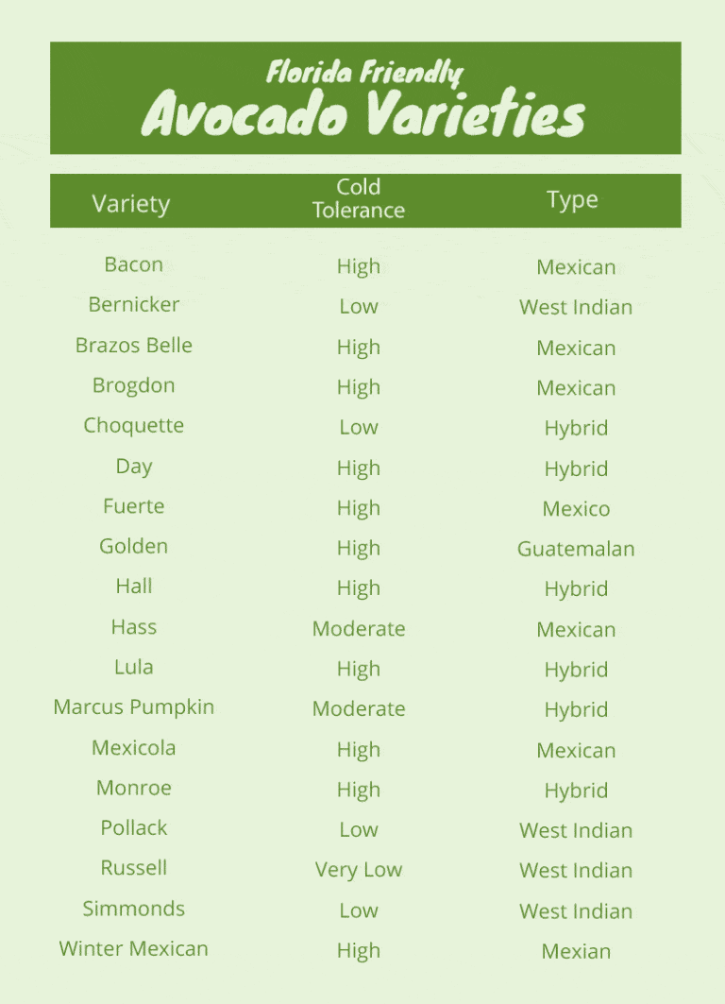Screen dimensions: 725x1004
Task: Click the Mexian type in last row
Action: [x=576, y=951]
